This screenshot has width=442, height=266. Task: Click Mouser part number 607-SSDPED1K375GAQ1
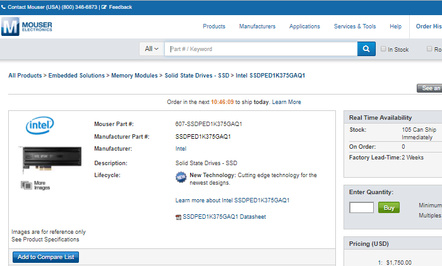click(x=208, y=124)
